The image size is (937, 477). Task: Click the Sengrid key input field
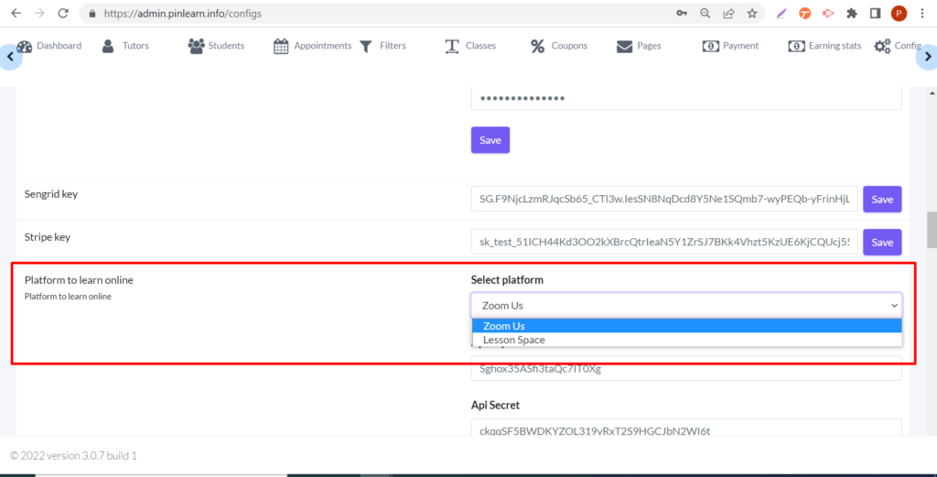pyautogui.click(x=664, y=199)
